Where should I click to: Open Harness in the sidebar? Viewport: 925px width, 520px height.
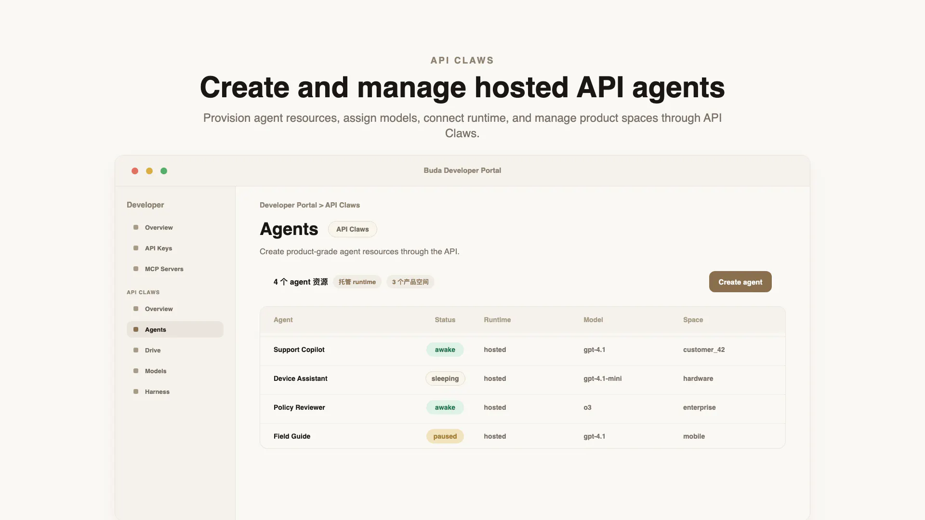click(175, 391)
